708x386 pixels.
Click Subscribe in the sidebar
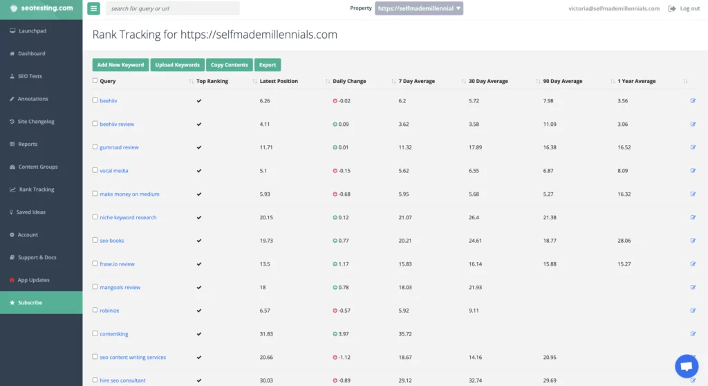point(41,302)
